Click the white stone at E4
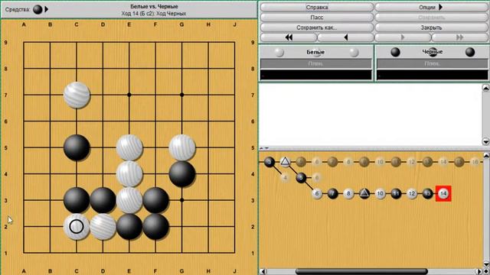Image resolution: width=490 pixels, height=275 pixels. 129,174
